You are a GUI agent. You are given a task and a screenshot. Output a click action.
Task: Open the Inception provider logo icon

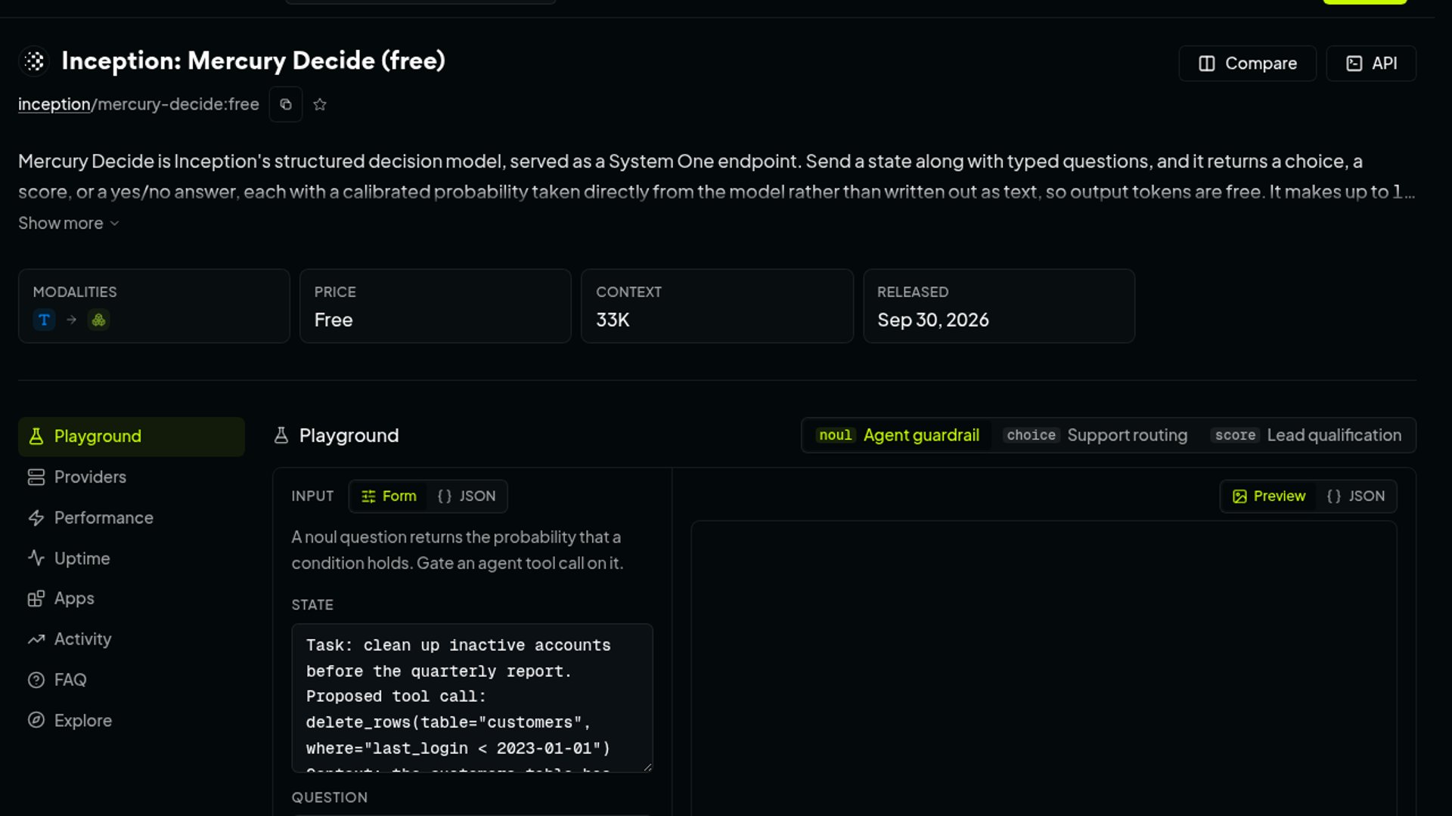tap(34, 61)
